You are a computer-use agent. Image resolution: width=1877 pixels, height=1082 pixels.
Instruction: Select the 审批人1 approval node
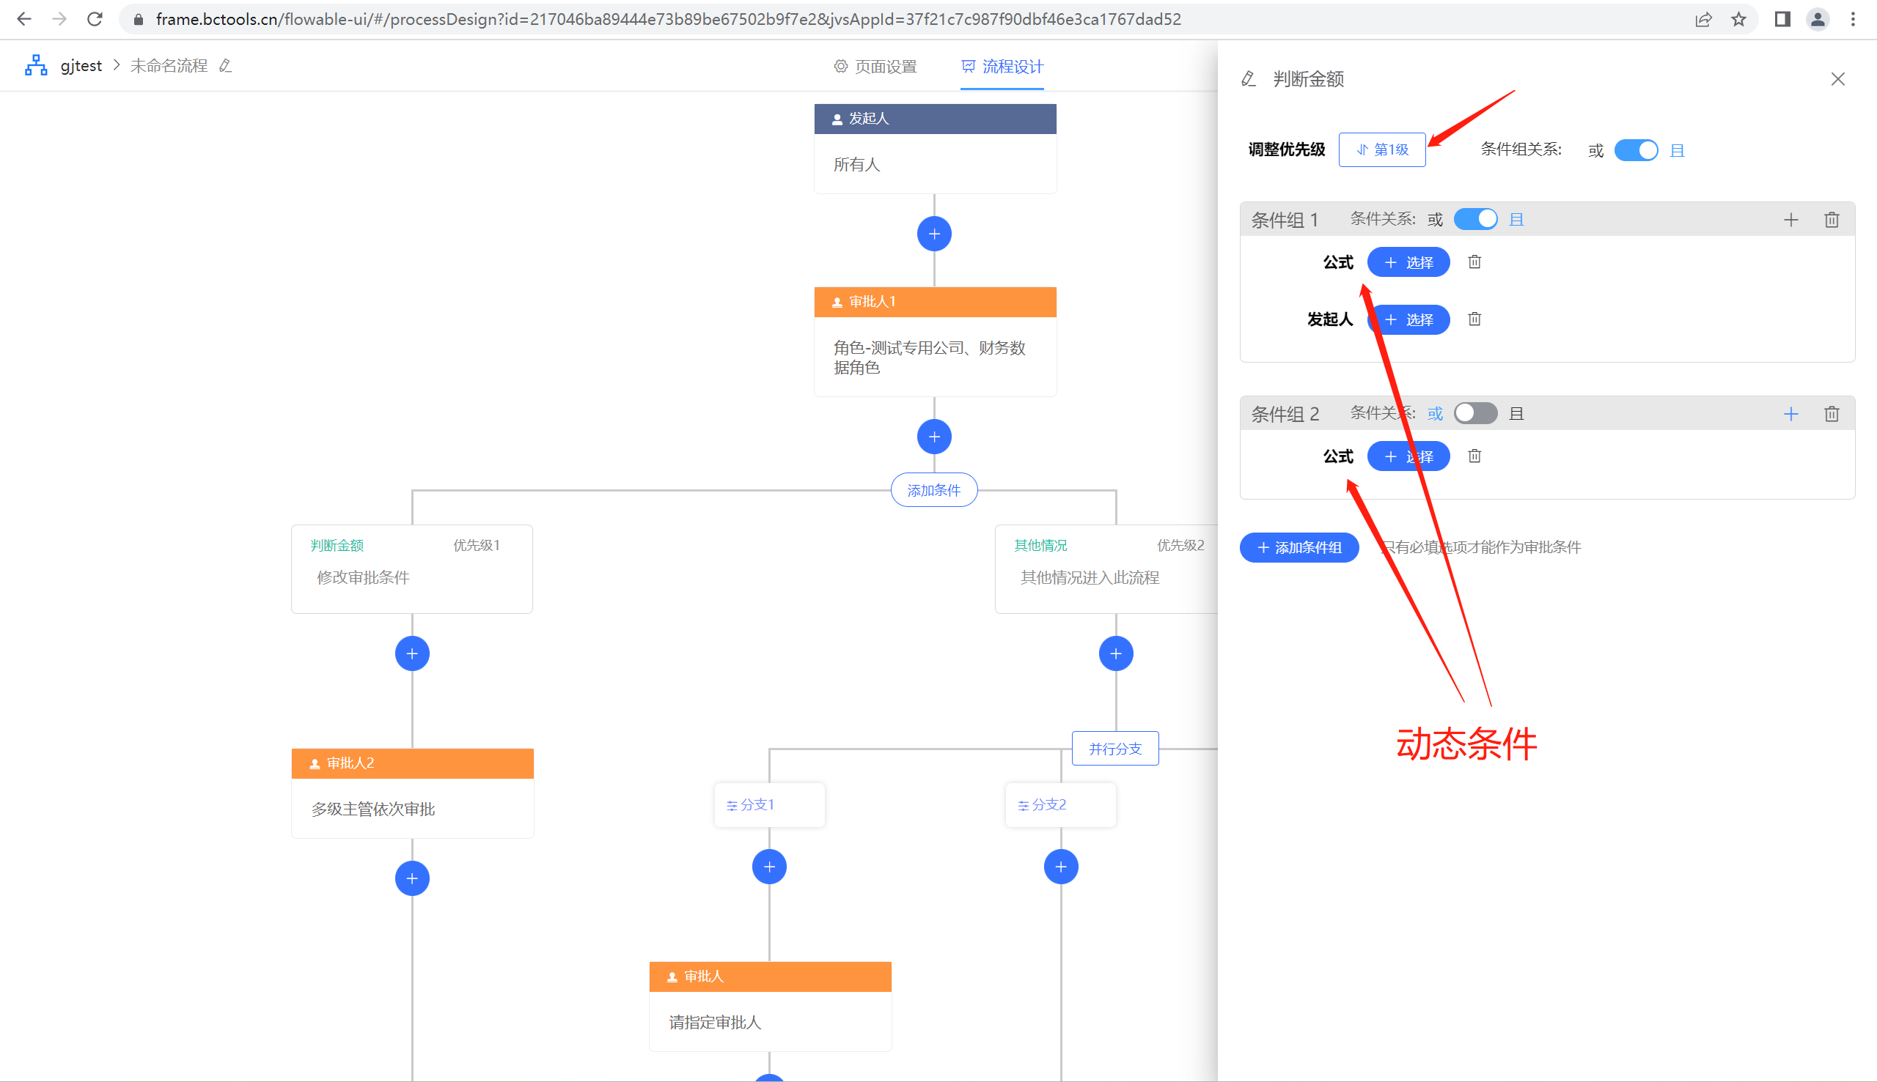point(935,342)
